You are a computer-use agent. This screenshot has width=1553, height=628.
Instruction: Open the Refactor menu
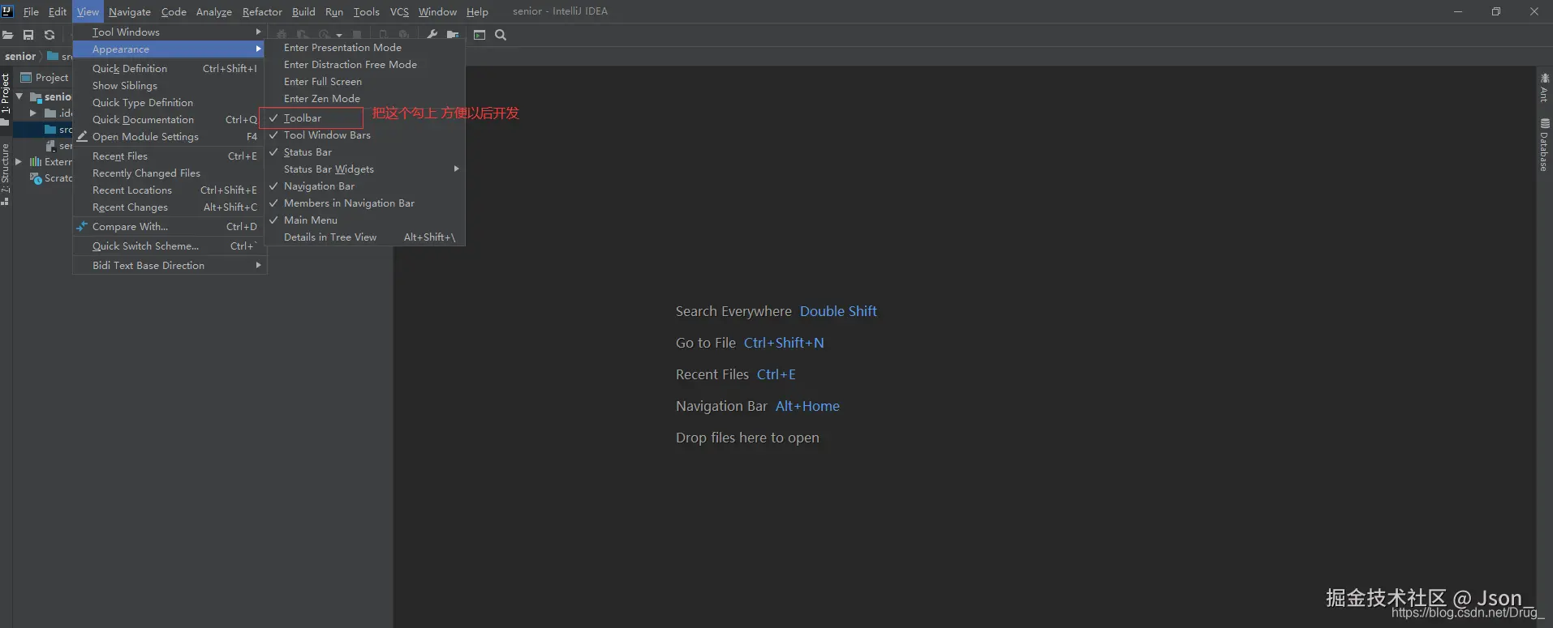pyautogui.click(x=262, y=11)
